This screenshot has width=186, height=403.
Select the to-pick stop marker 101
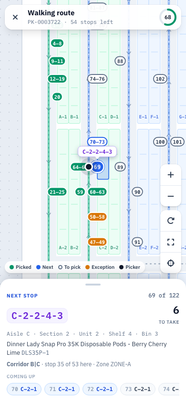click(x=177, y=142)
